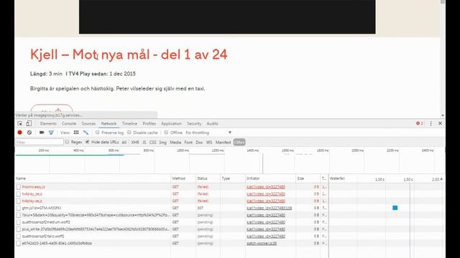Toggle the device toolbar icon

[29, 123]
